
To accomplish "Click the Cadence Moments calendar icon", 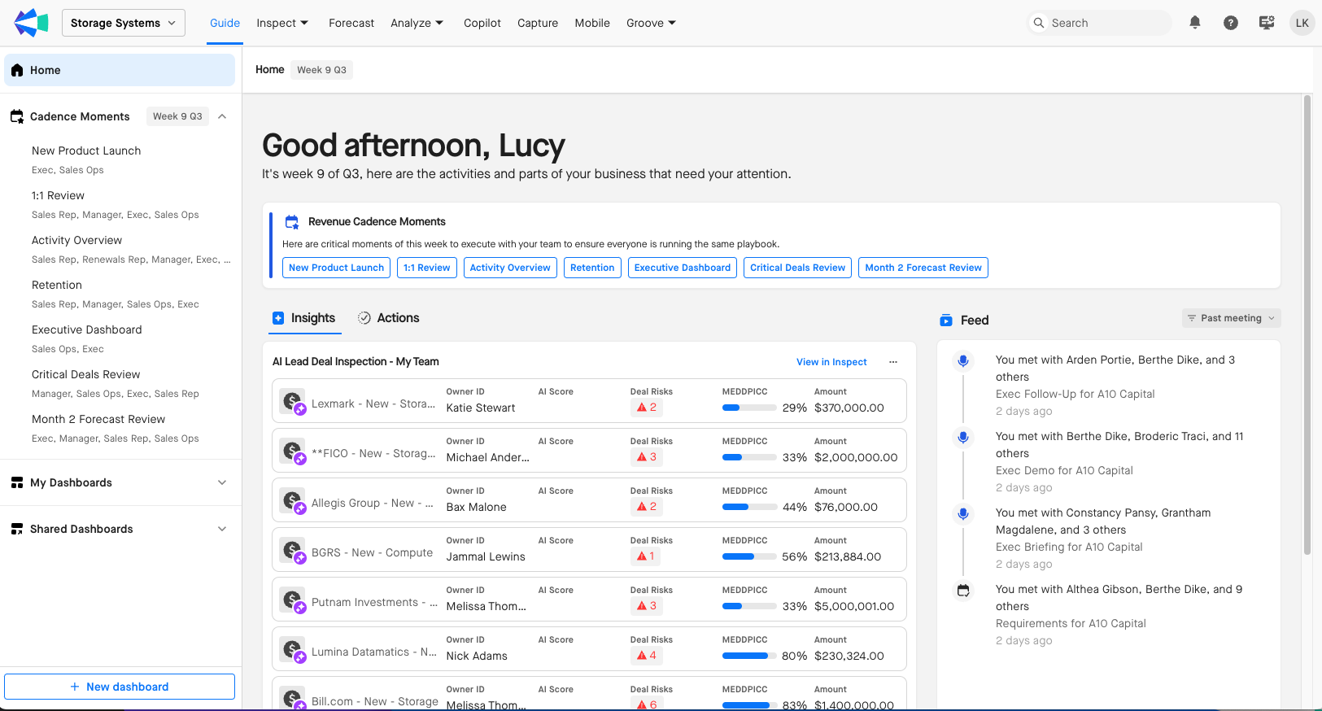I will (17, 116).
